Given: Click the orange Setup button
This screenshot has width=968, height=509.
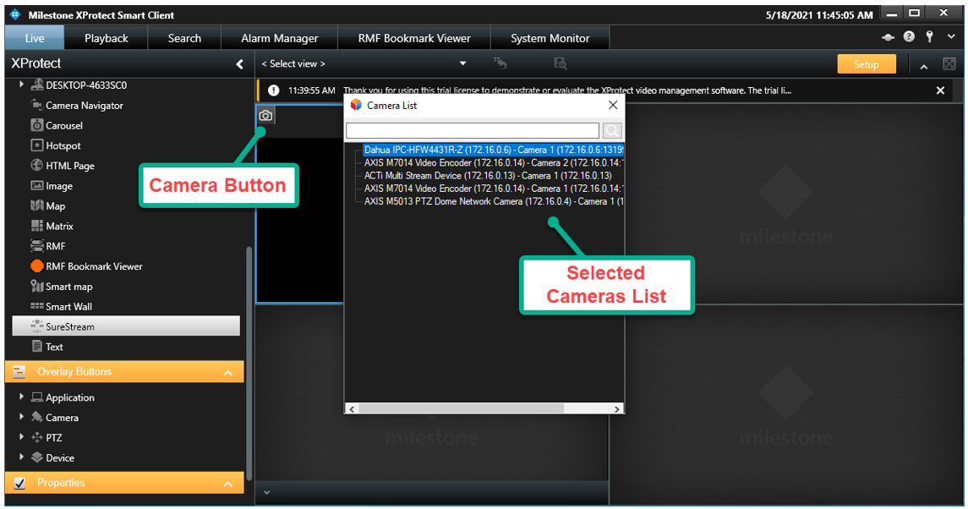Looking at the screenshot, I should (x=866, y=64).
